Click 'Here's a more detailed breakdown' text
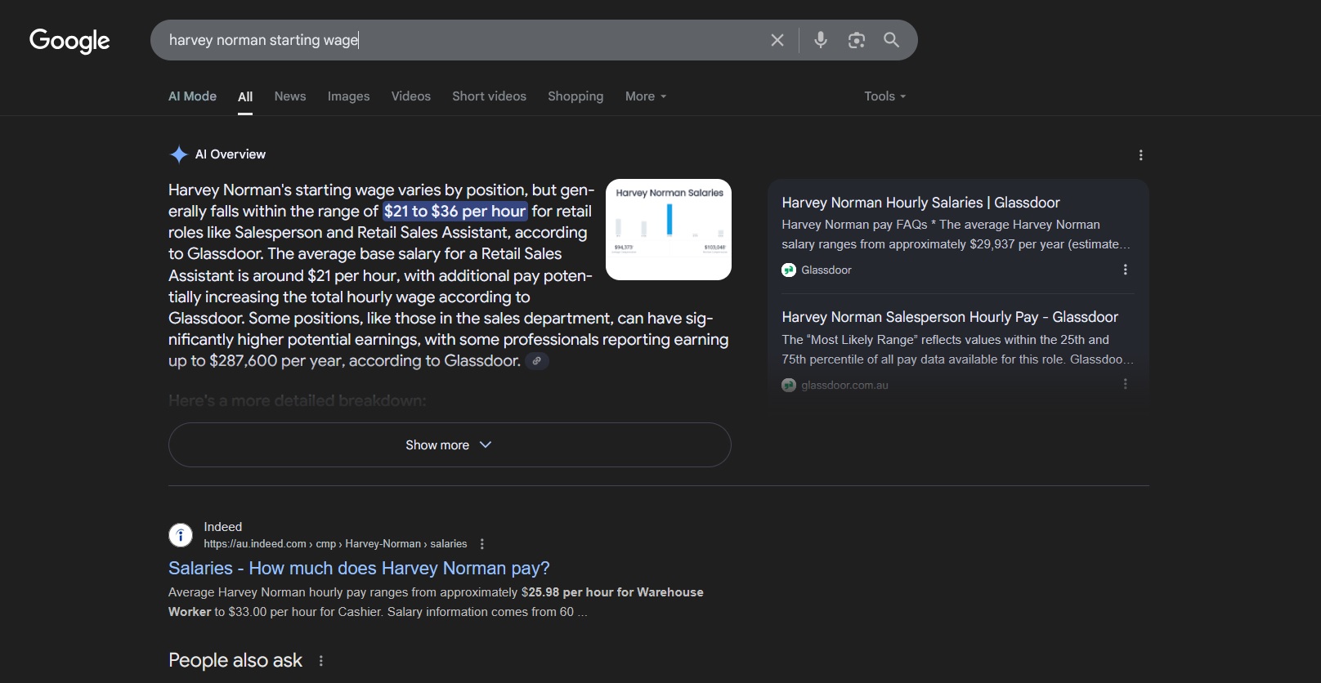The width and height of the screenshot is (1321, 683). pyautogui.click(x=297, y=400)
